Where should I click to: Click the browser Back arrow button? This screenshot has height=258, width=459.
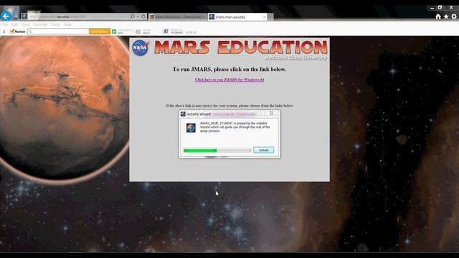point(6,16)
